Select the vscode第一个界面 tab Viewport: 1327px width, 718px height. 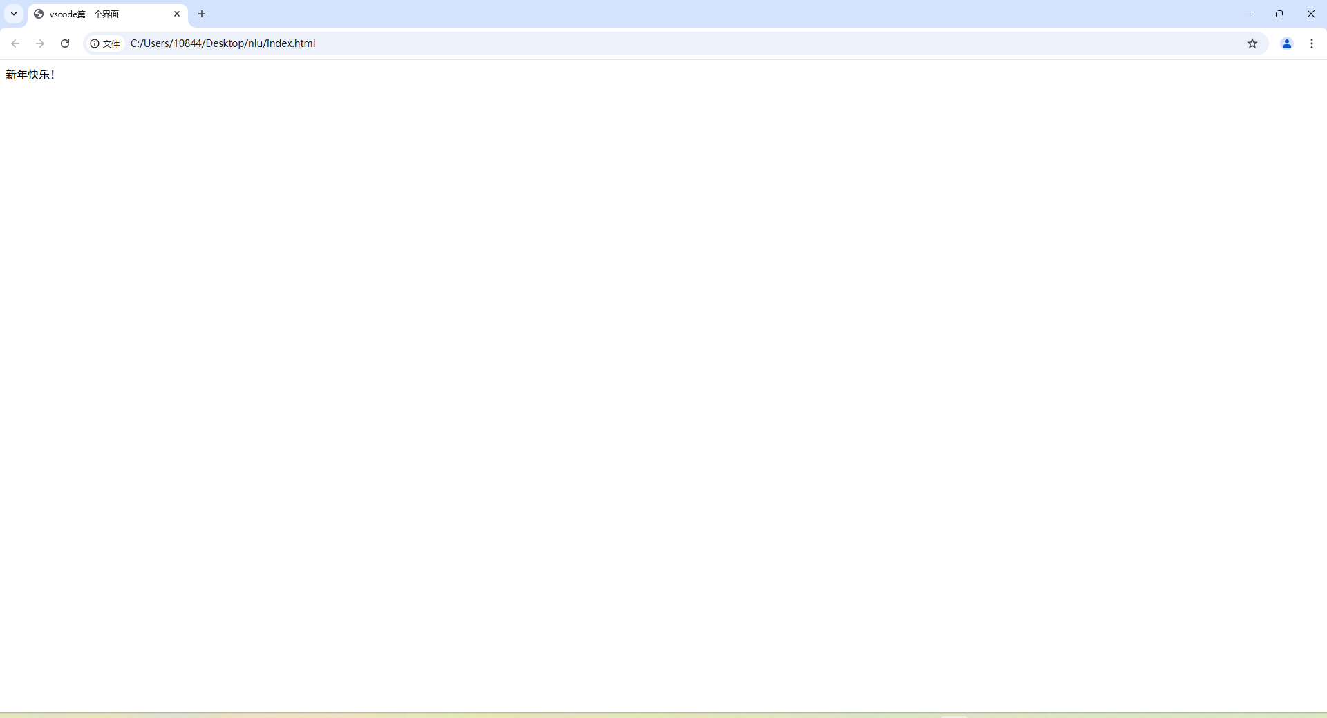click(97, 14)
